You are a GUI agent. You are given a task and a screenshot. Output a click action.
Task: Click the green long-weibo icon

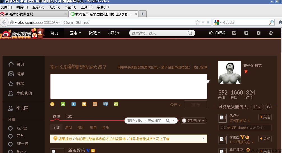coord(116,104)
